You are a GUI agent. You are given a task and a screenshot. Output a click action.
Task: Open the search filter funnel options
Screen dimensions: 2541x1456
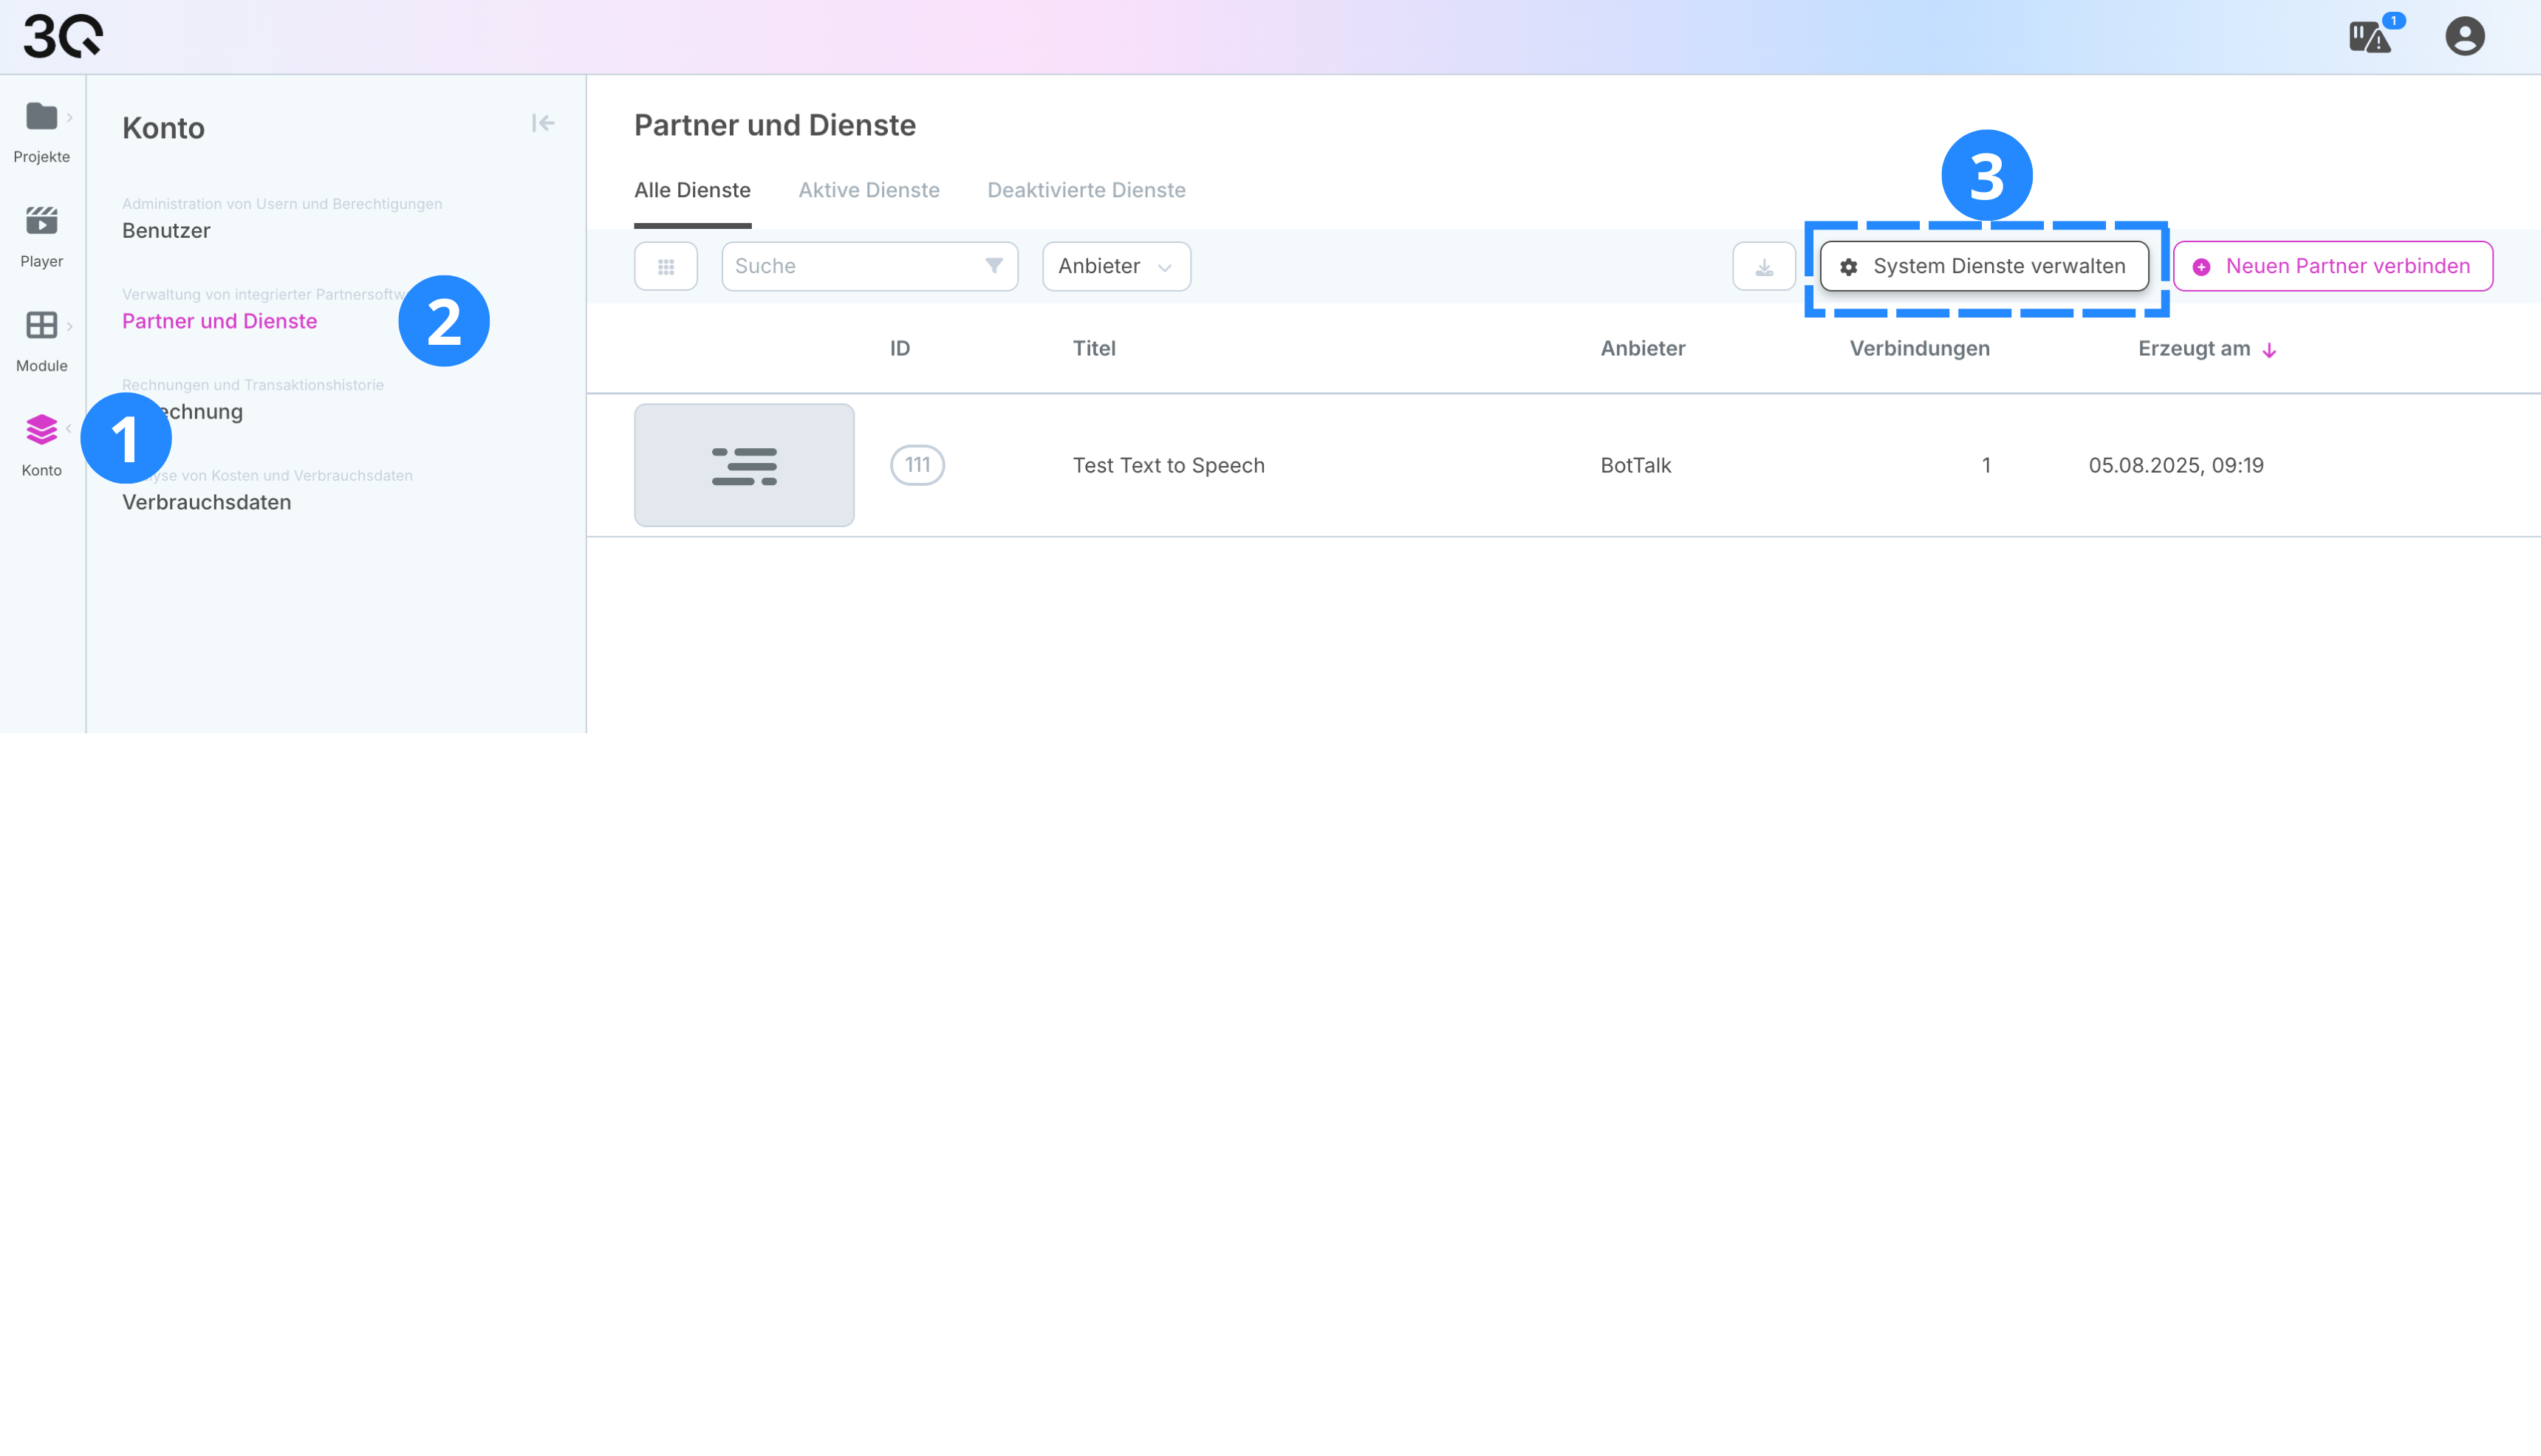tap(994, 266)
